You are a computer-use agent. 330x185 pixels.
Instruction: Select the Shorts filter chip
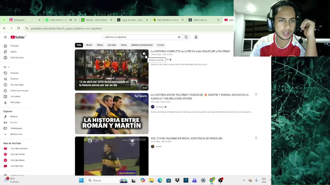89,45
